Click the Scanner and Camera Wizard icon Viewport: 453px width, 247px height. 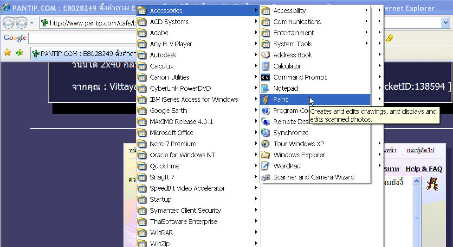[265, 177]
